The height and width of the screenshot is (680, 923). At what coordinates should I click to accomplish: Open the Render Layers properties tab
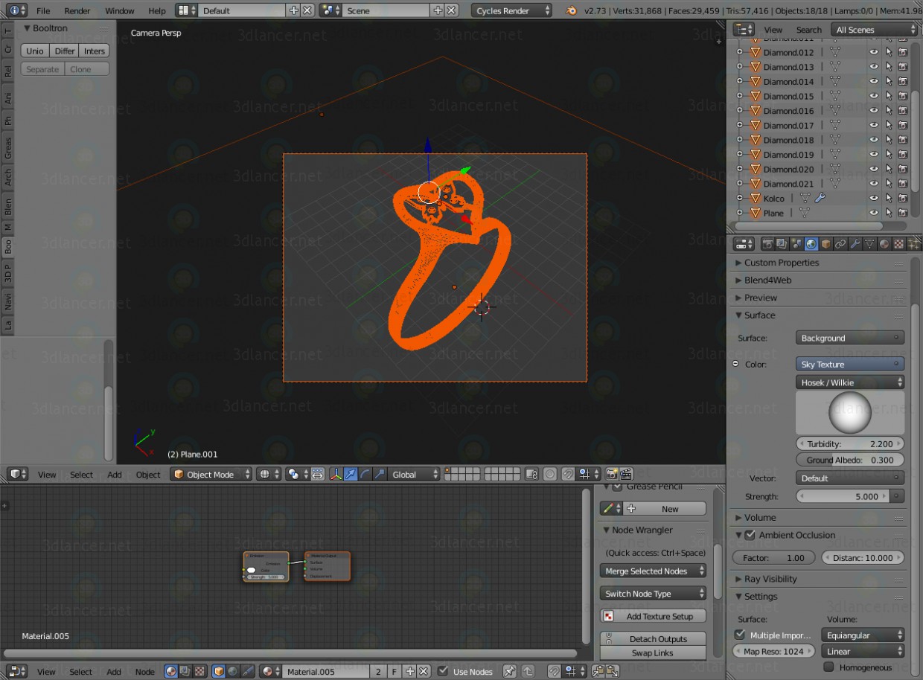pyautogui.click(x=782, y=244)
